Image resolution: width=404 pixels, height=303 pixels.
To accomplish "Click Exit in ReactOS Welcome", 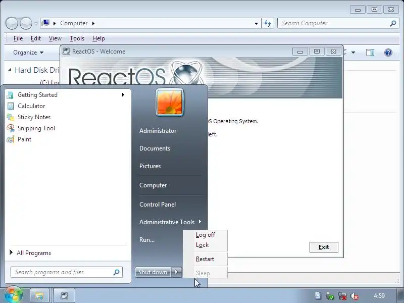I will coord(324,247).
